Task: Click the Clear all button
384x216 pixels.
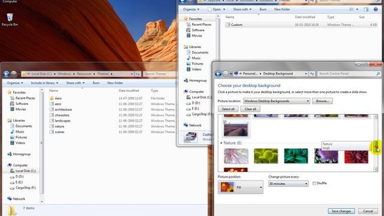Action: [250, 109]
